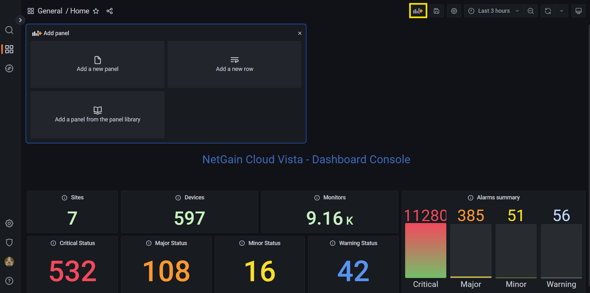This screenshot has width=590, height=293.
Task: Open the Critical Status panel title menu
Action: click(77, 243)
